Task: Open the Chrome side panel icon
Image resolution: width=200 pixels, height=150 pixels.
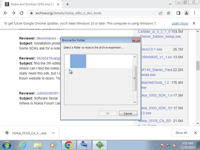Action: [x=178, y=13]
